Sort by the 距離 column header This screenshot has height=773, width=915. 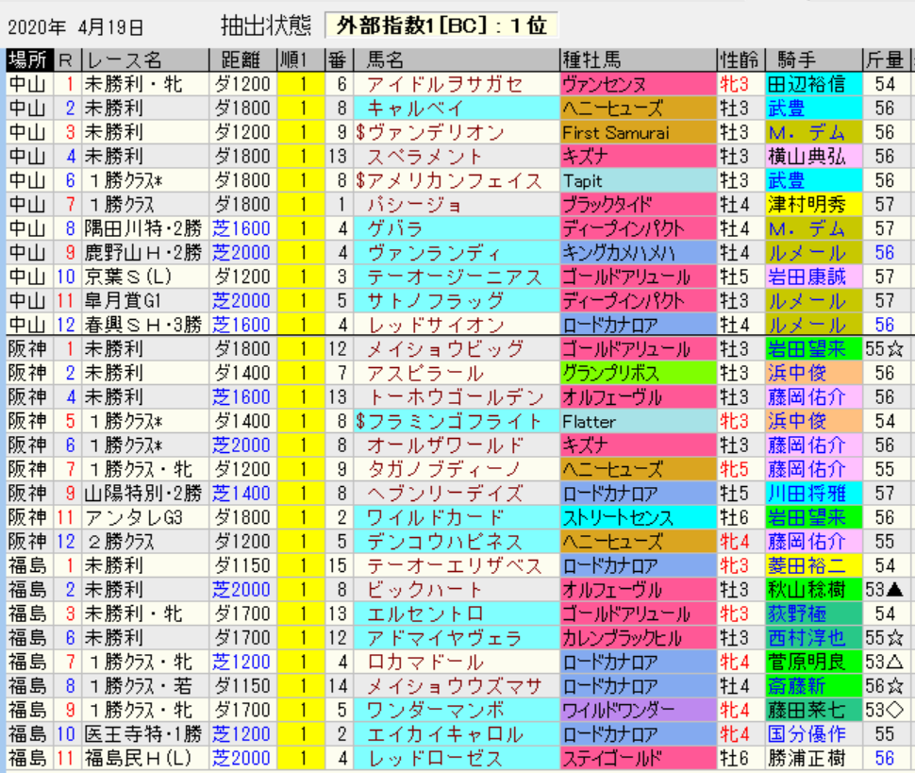[x=243, y=60]
